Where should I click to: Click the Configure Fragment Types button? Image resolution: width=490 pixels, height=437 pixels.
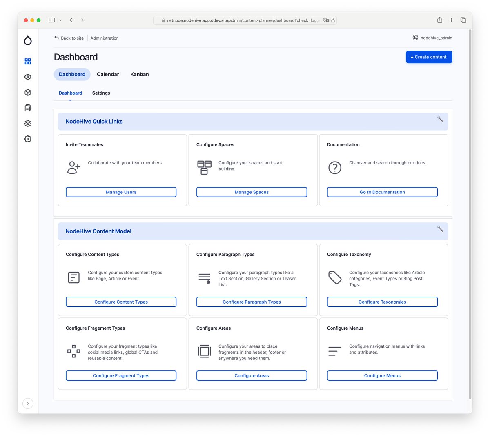coord(121,376)
